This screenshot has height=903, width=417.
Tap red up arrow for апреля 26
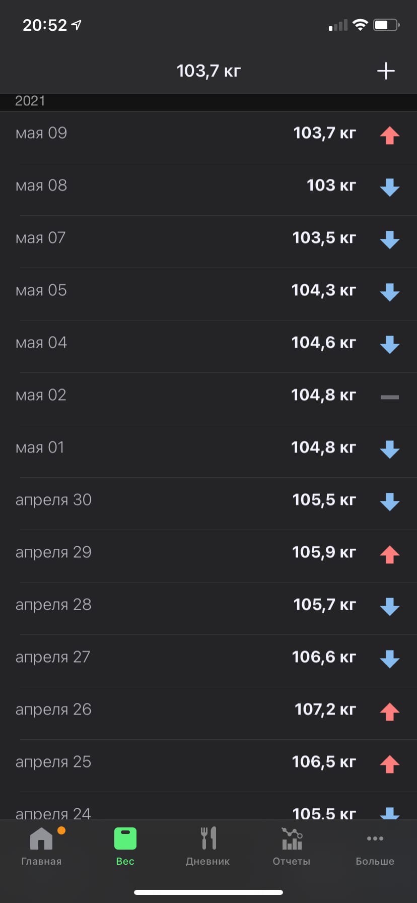click(389, 712)
